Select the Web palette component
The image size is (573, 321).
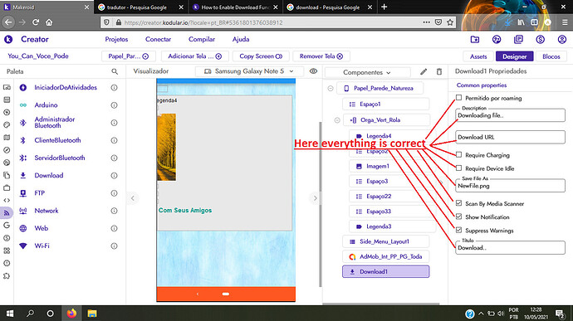(42, 228)
